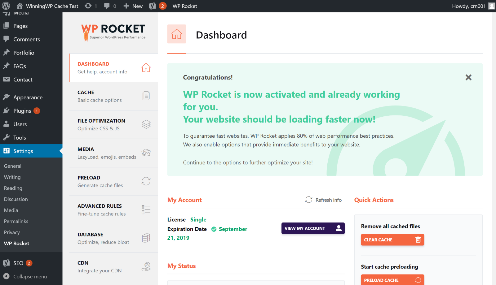Open WP Rocket settings submenu

point(17,244)
